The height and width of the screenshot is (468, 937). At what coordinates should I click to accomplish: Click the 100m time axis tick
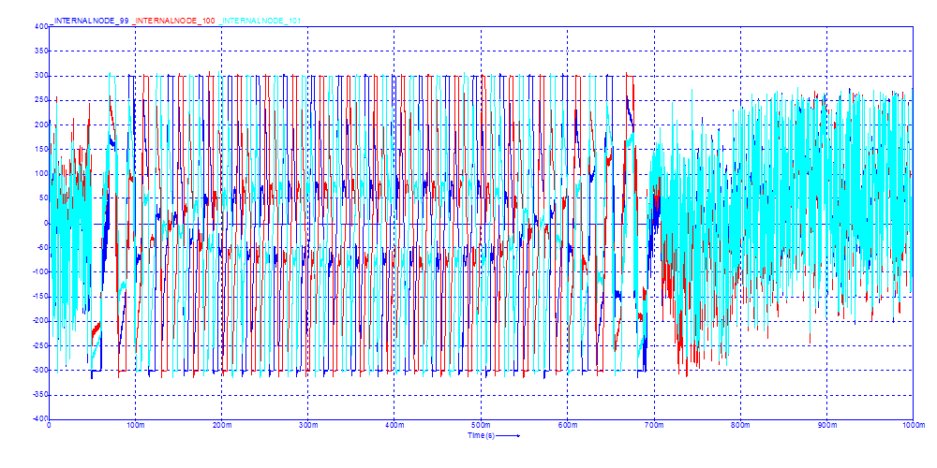coord(135,425)
